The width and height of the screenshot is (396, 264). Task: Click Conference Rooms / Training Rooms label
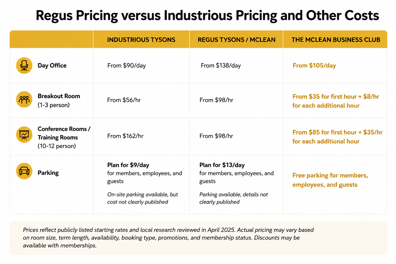[x=64, y=137]
